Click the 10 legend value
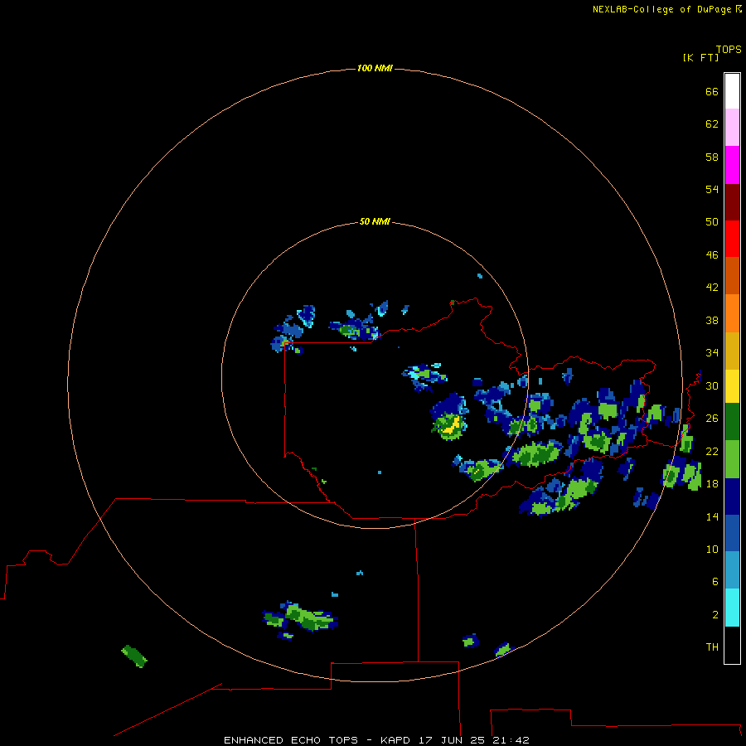746x746 pixels. coord(712,550)
